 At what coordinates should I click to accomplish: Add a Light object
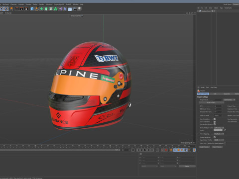pos(80,8)
